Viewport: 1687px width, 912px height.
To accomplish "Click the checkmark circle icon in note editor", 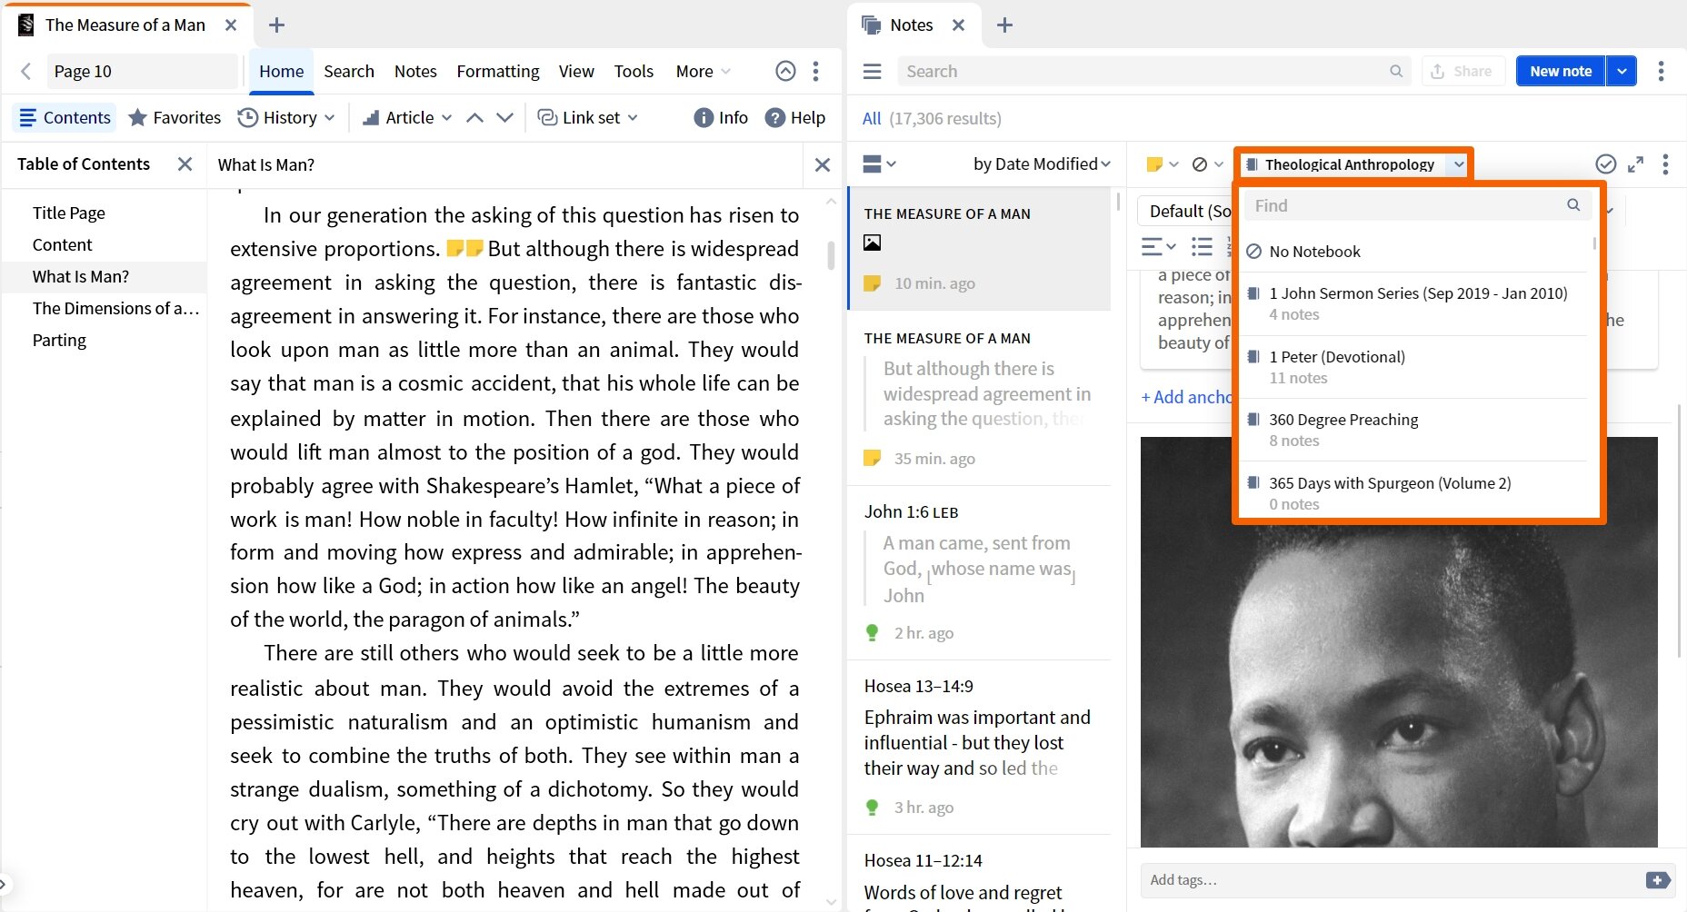I will 1606,164.
